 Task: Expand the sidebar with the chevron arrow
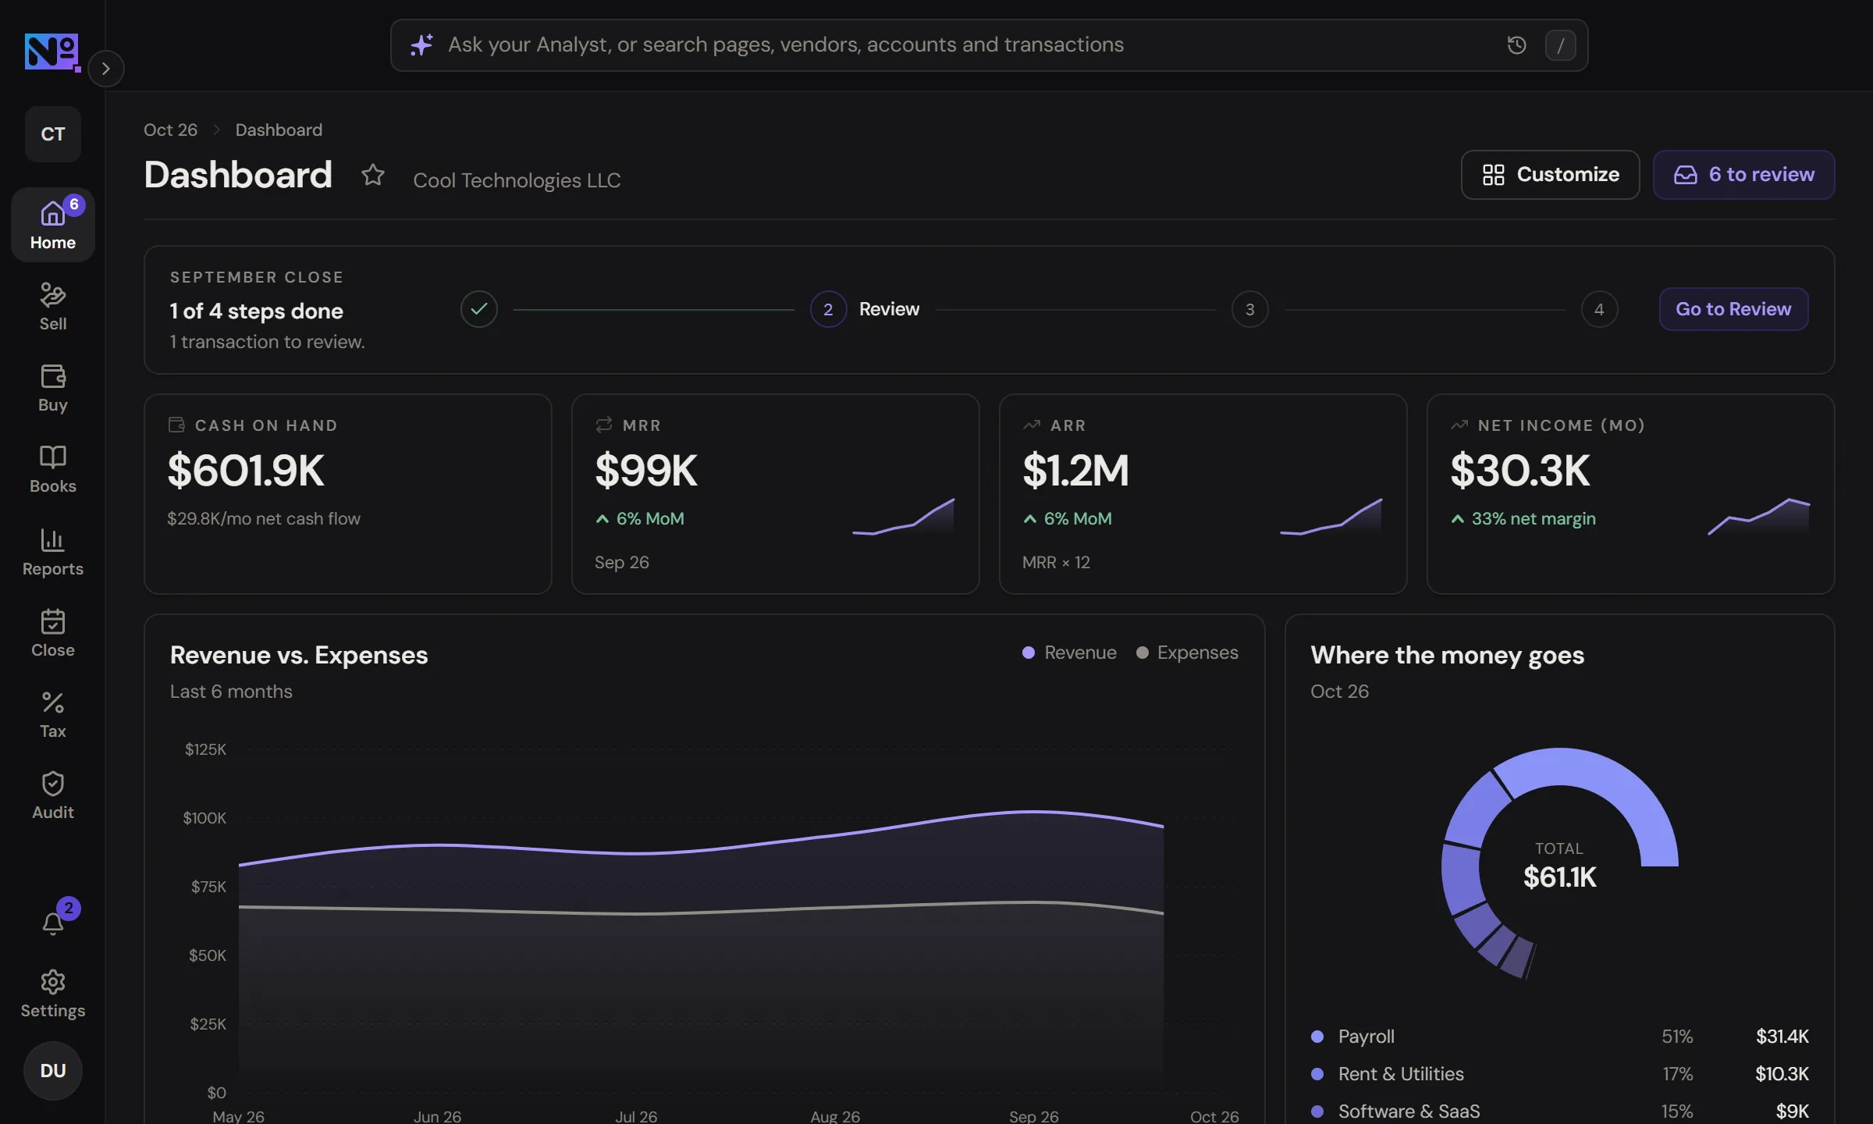[x=106, y=69]
